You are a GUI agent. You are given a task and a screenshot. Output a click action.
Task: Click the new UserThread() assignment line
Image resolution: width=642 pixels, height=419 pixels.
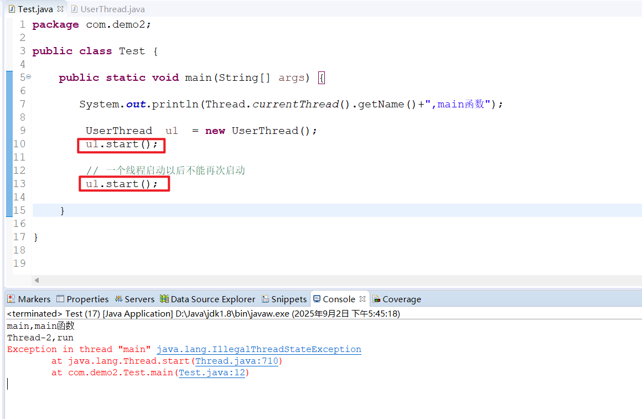(x=201, y=131)
